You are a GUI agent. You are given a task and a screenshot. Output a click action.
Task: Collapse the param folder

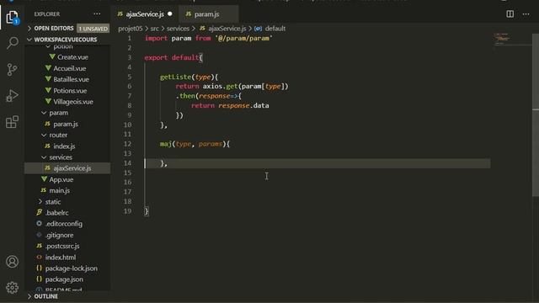(x=58, y=113)
